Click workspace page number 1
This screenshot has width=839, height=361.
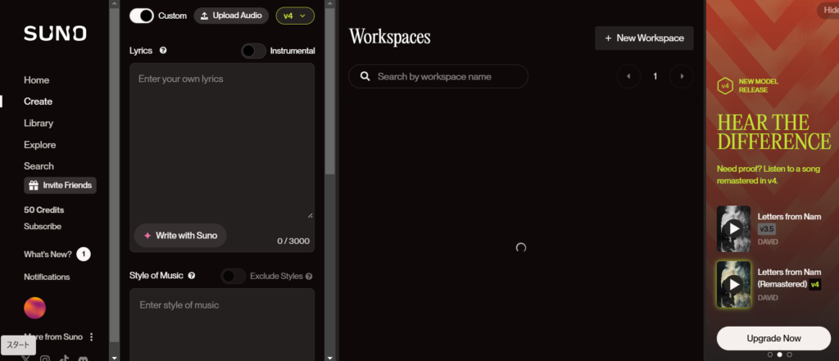tap(655, 76)
